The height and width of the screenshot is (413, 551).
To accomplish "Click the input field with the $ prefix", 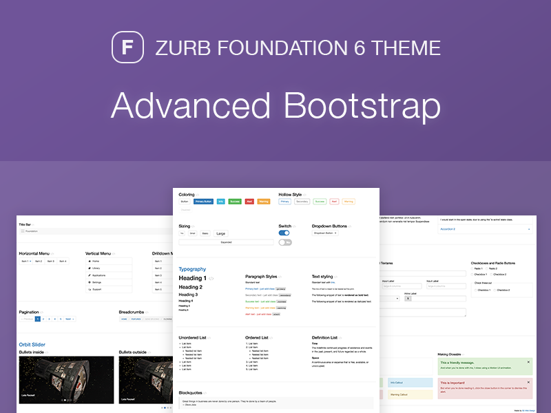I will (x=439, y=299).
